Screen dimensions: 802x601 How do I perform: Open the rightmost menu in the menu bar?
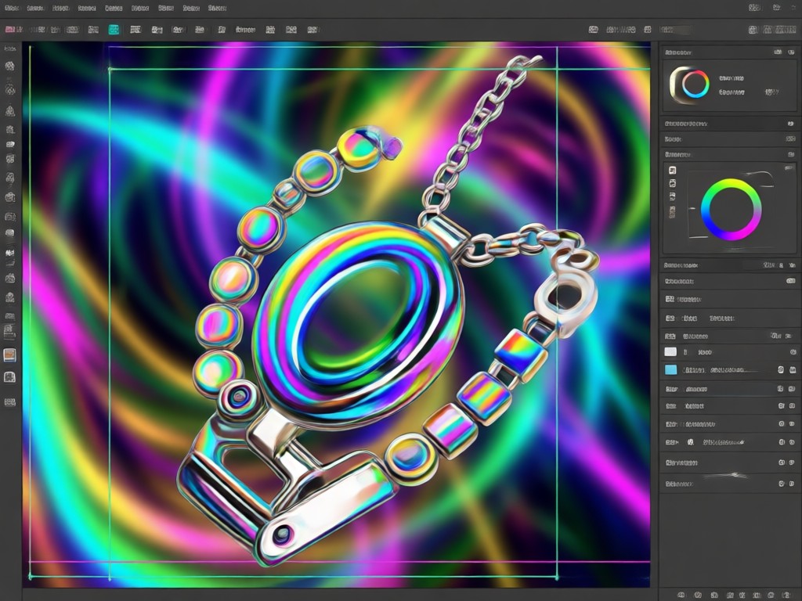(218, 8)
